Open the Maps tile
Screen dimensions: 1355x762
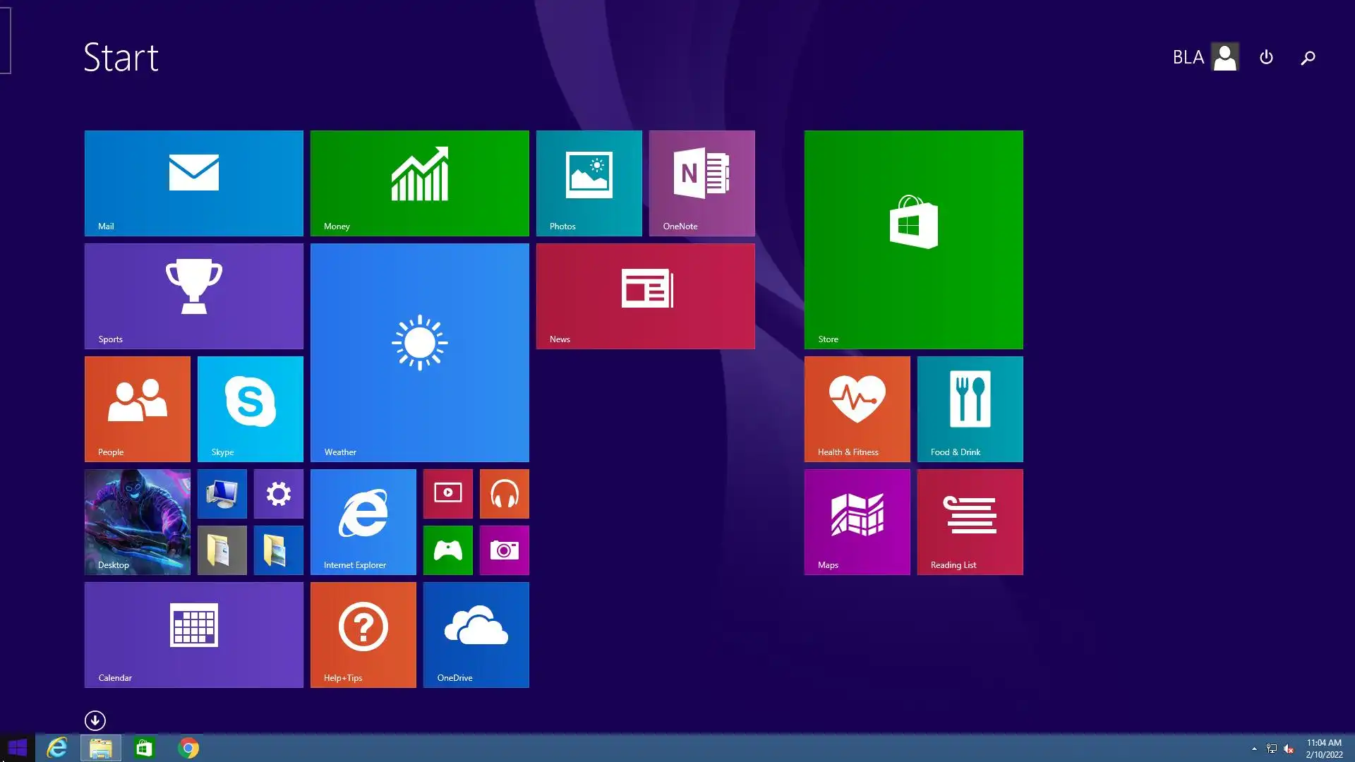tap(857, 521)
